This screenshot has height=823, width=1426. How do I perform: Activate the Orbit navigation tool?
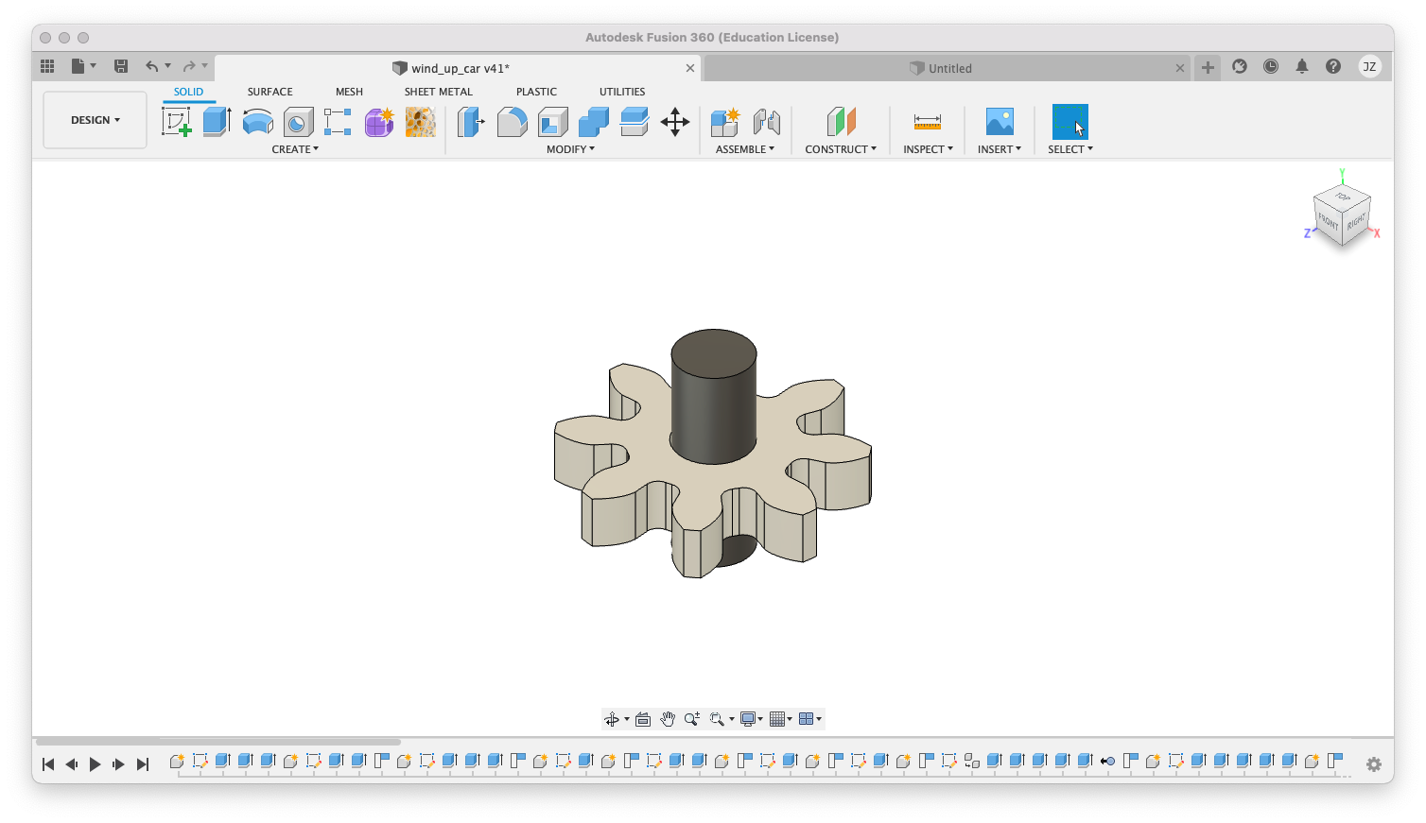pyautogui.click(x=612, y=719)
